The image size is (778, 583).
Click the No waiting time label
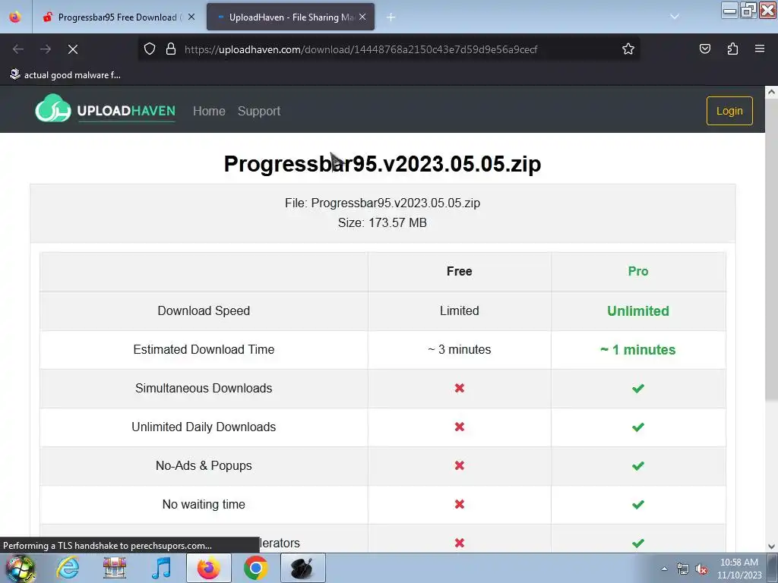[x=204, y=504]
